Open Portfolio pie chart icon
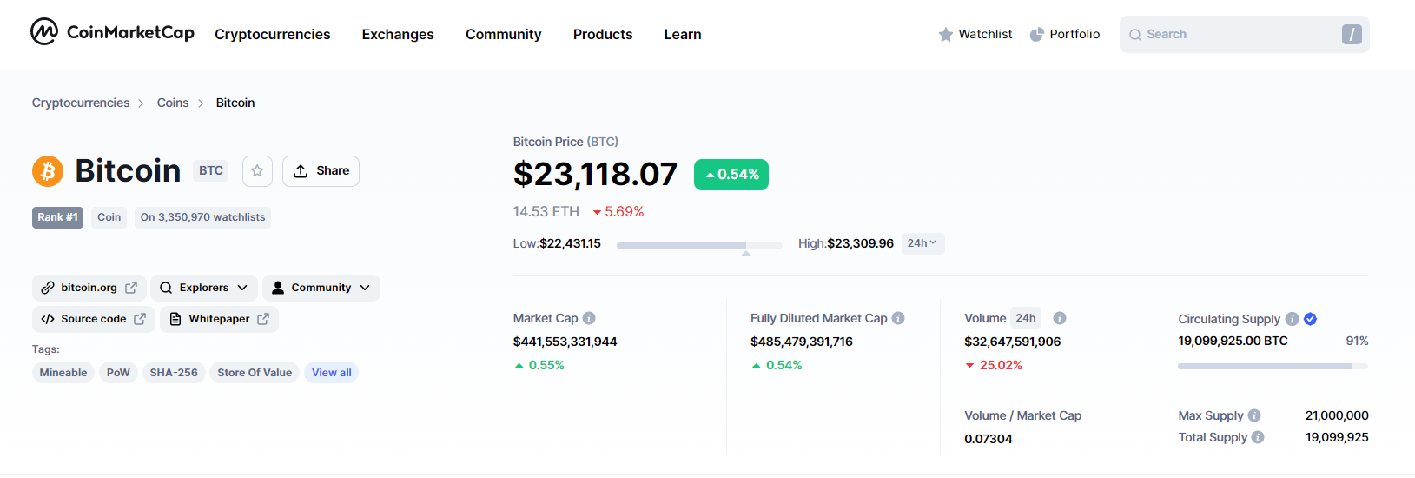Screen dimensions: 1415x478 tap(1037, 35)
